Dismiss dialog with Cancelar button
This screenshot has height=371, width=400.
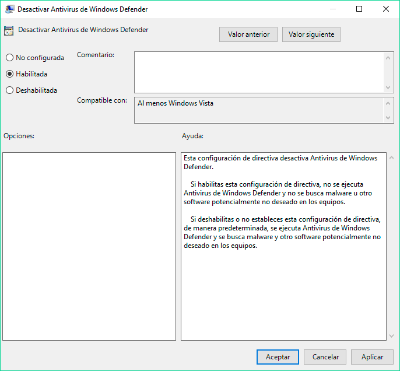(x=325, y=357)
